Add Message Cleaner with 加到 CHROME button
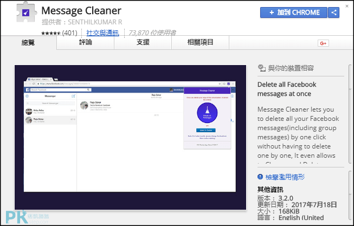 pos(293,12)
